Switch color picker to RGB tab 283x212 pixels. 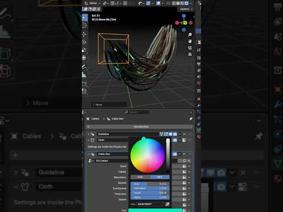tap(140, 177)
